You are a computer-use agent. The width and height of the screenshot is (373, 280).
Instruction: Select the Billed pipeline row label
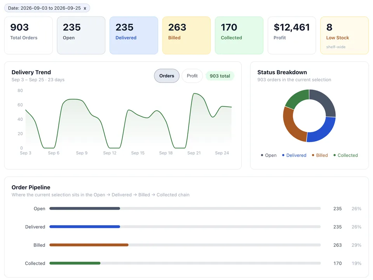tap(39, 245)
